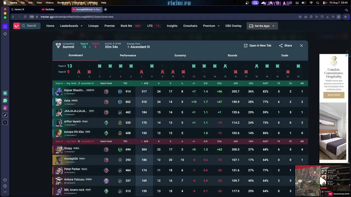Screen dimensions: 351x197
Task: Open Easy Setup sliders icon
Action: (x=333, y=17)
